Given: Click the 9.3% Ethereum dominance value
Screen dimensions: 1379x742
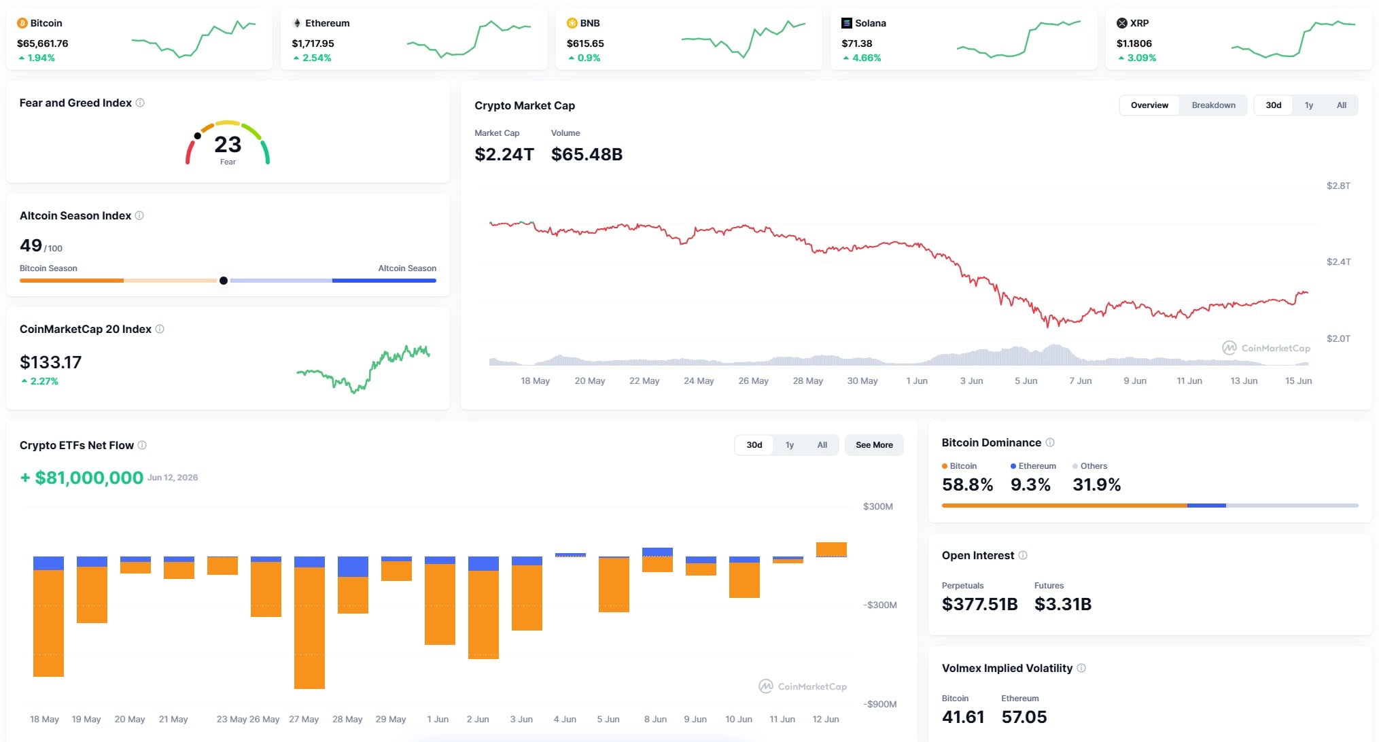Looking at the screenshot, I should [x=1030, y=484].
